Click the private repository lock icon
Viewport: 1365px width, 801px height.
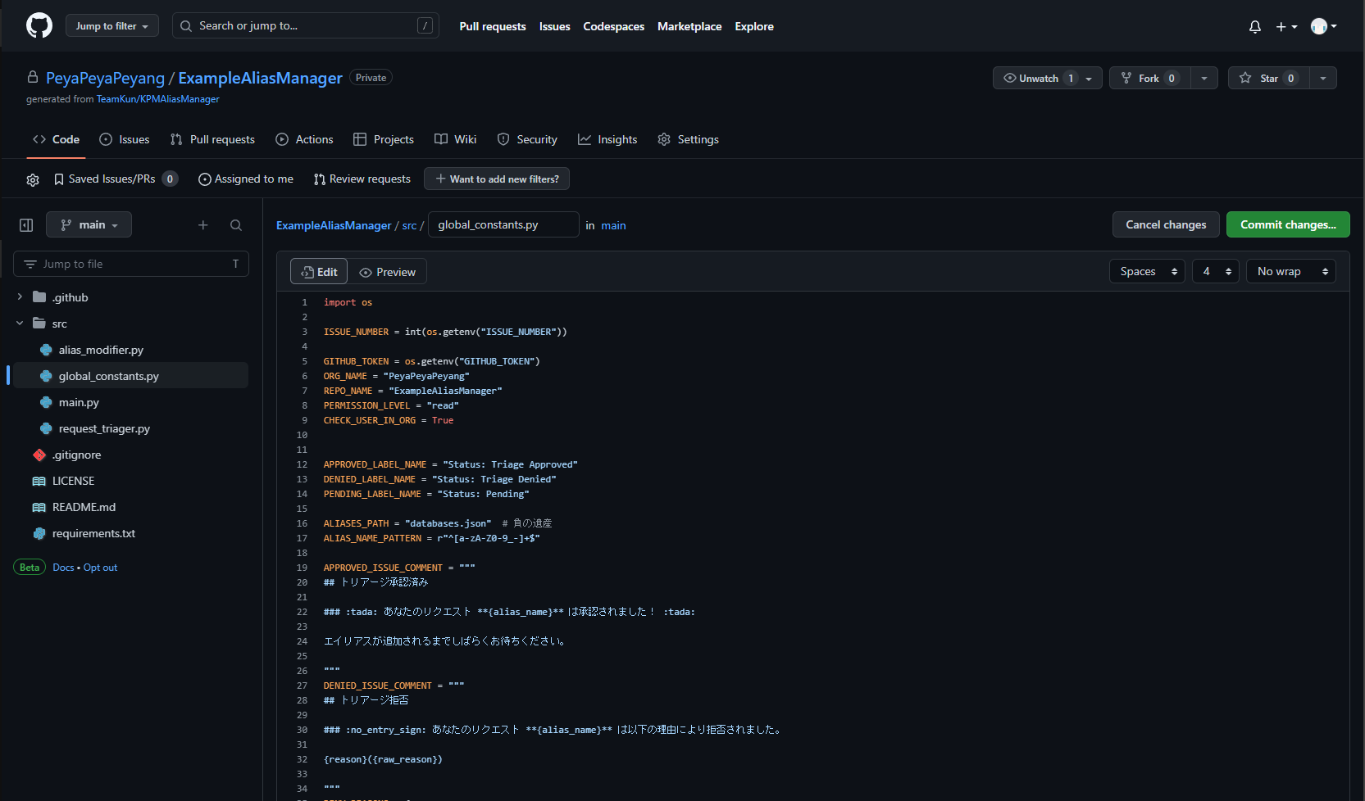pos(33,77)
